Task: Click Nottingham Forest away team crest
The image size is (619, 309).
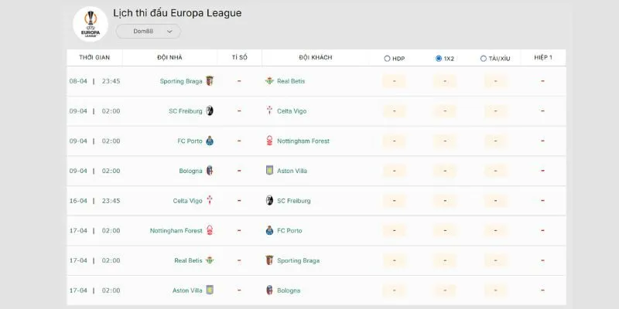Action: pos(269,141)
